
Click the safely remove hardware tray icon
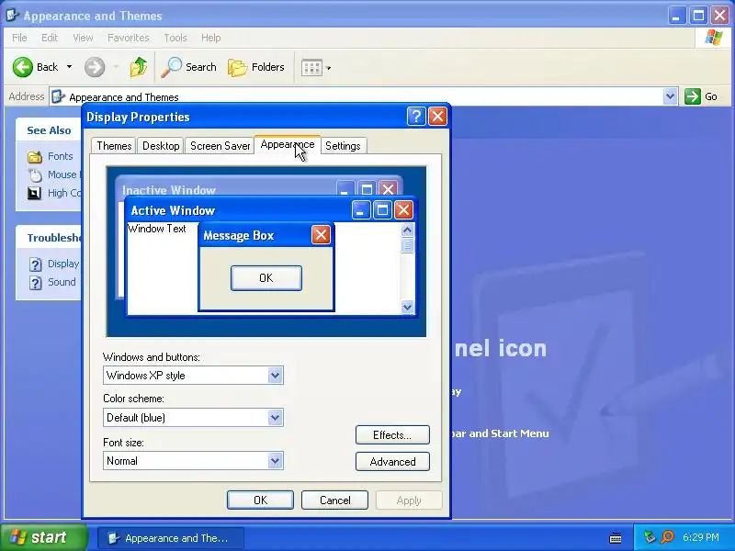coord(650,537)
